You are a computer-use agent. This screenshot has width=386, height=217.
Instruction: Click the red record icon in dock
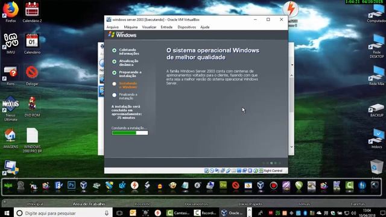(273, 185)
